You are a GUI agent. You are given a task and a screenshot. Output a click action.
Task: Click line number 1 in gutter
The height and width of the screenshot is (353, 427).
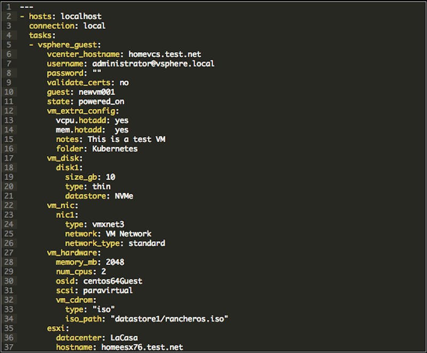point(9,7)
